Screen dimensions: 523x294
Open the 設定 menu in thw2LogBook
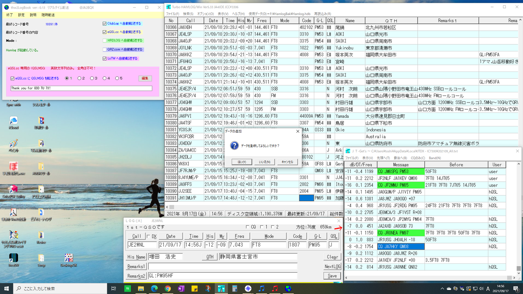[21, 15]
